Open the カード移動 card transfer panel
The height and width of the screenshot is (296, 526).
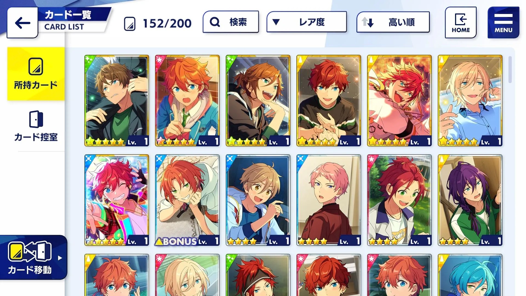pos(33,257)
